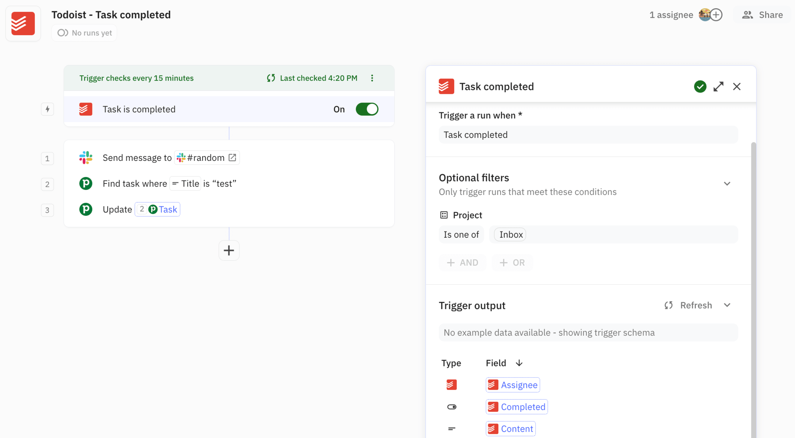Collapse the Optional filters section
795x438 pixels.
coord(727,184)
